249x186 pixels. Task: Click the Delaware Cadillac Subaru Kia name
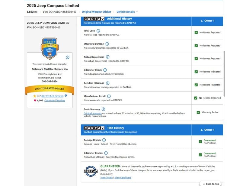[50, 69]
